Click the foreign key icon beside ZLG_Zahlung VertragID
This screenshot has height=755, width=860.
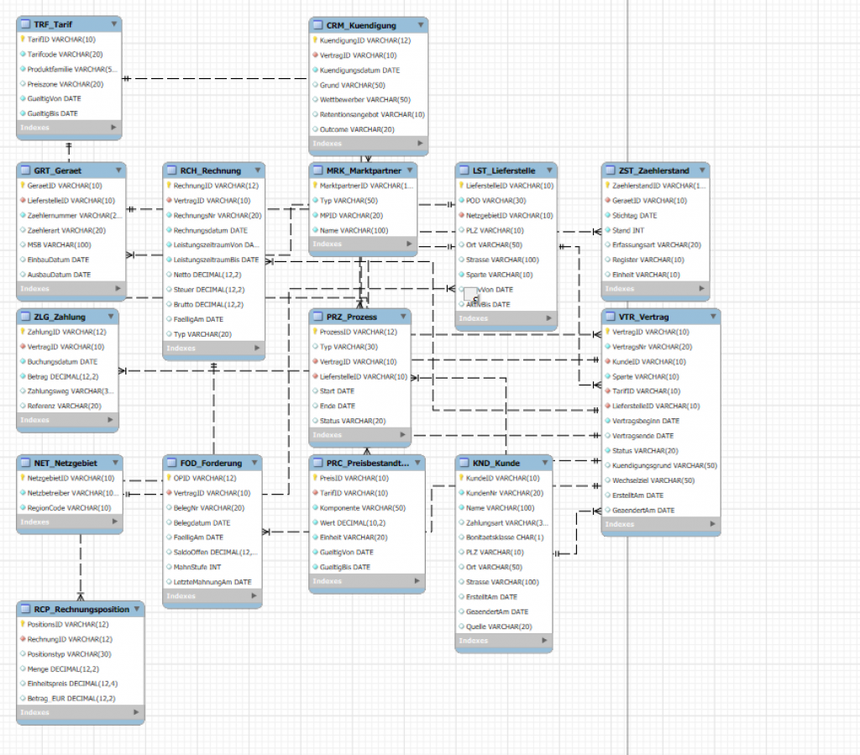coord(22,347)
